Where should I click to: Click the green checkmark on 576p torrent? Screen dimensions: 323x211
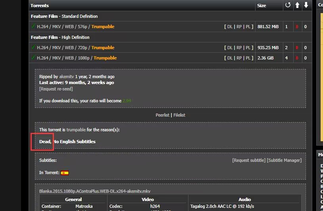(33, 27)
